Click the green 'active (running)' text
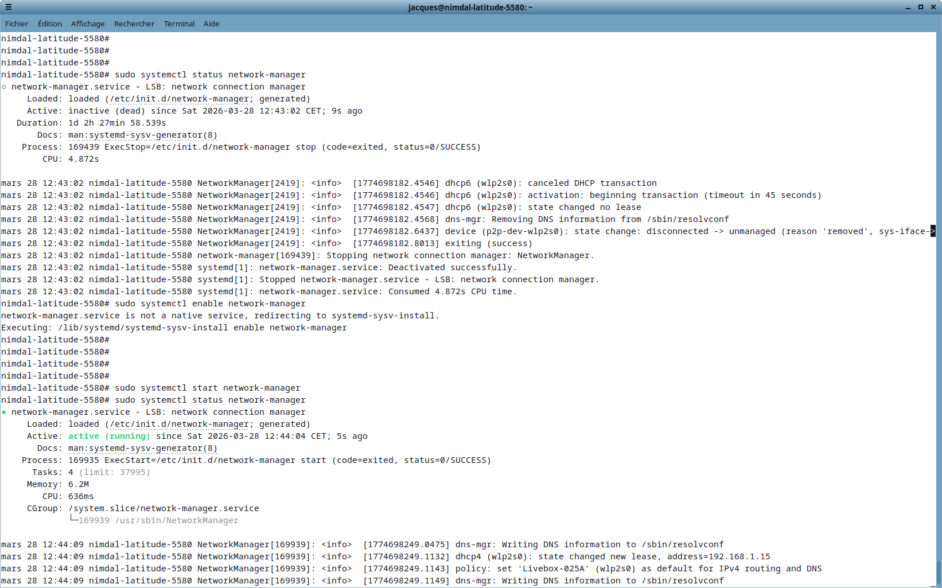This screenshot has width=942, height=588. tap(109, 437)
